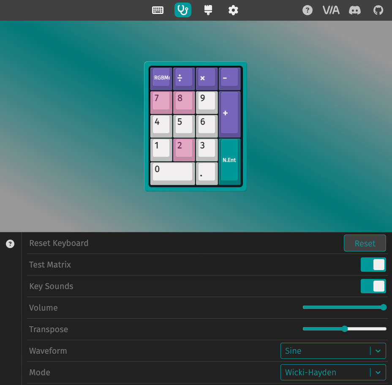Image resolution: width=392 pixels, height=385 pixels.
Task: Open the paintbrush Design tab icon
Action: pos(208,10)
